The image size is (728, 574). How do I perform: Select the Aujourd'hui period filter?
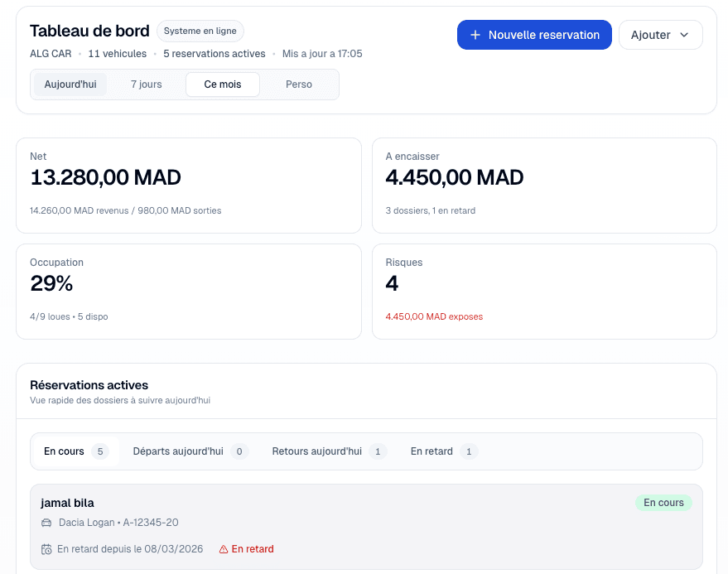(x=70, y=84)
